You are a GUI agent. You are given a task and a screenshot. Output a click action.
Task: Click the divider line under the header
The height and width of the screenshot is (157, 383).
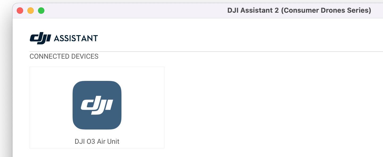pyautogui.click(x=206, y=52)
